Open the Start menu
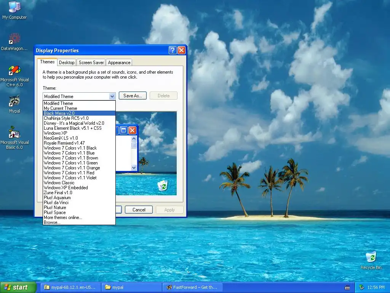This screenshot has height=293, width=390. tap(18, 287)
